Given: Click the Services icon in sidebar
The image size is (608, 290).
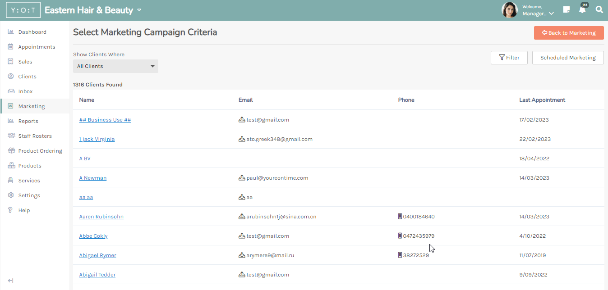Looking at the screenshot, I should pos(11,181).
